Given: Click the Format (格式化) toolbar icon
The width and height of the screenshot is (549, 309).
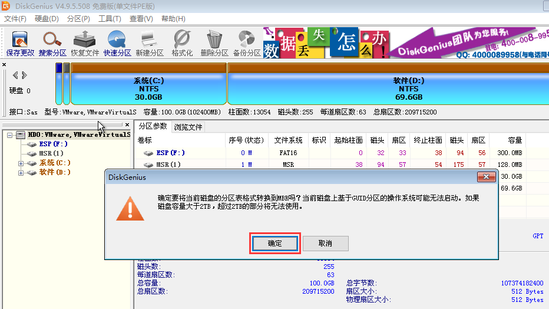Looking at the screenshot, I should (182, 43).
